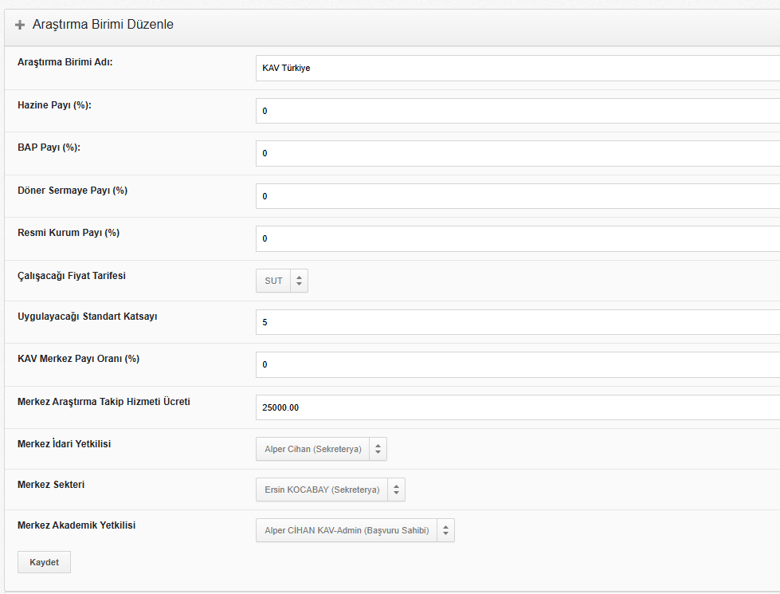
Task: Click the Kaydet button
Action: click(45, 562)
